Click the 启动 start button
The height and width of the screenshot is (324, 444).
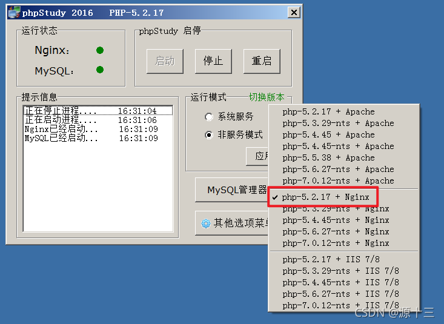point(165,61)
